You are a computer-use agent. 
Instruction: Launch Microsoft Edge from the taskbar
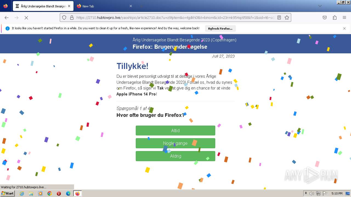[x=68, y=193]
